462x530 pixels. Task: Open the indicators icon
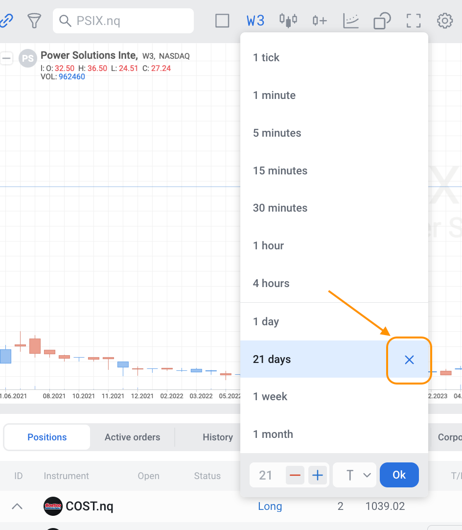(x=351, y=21)
